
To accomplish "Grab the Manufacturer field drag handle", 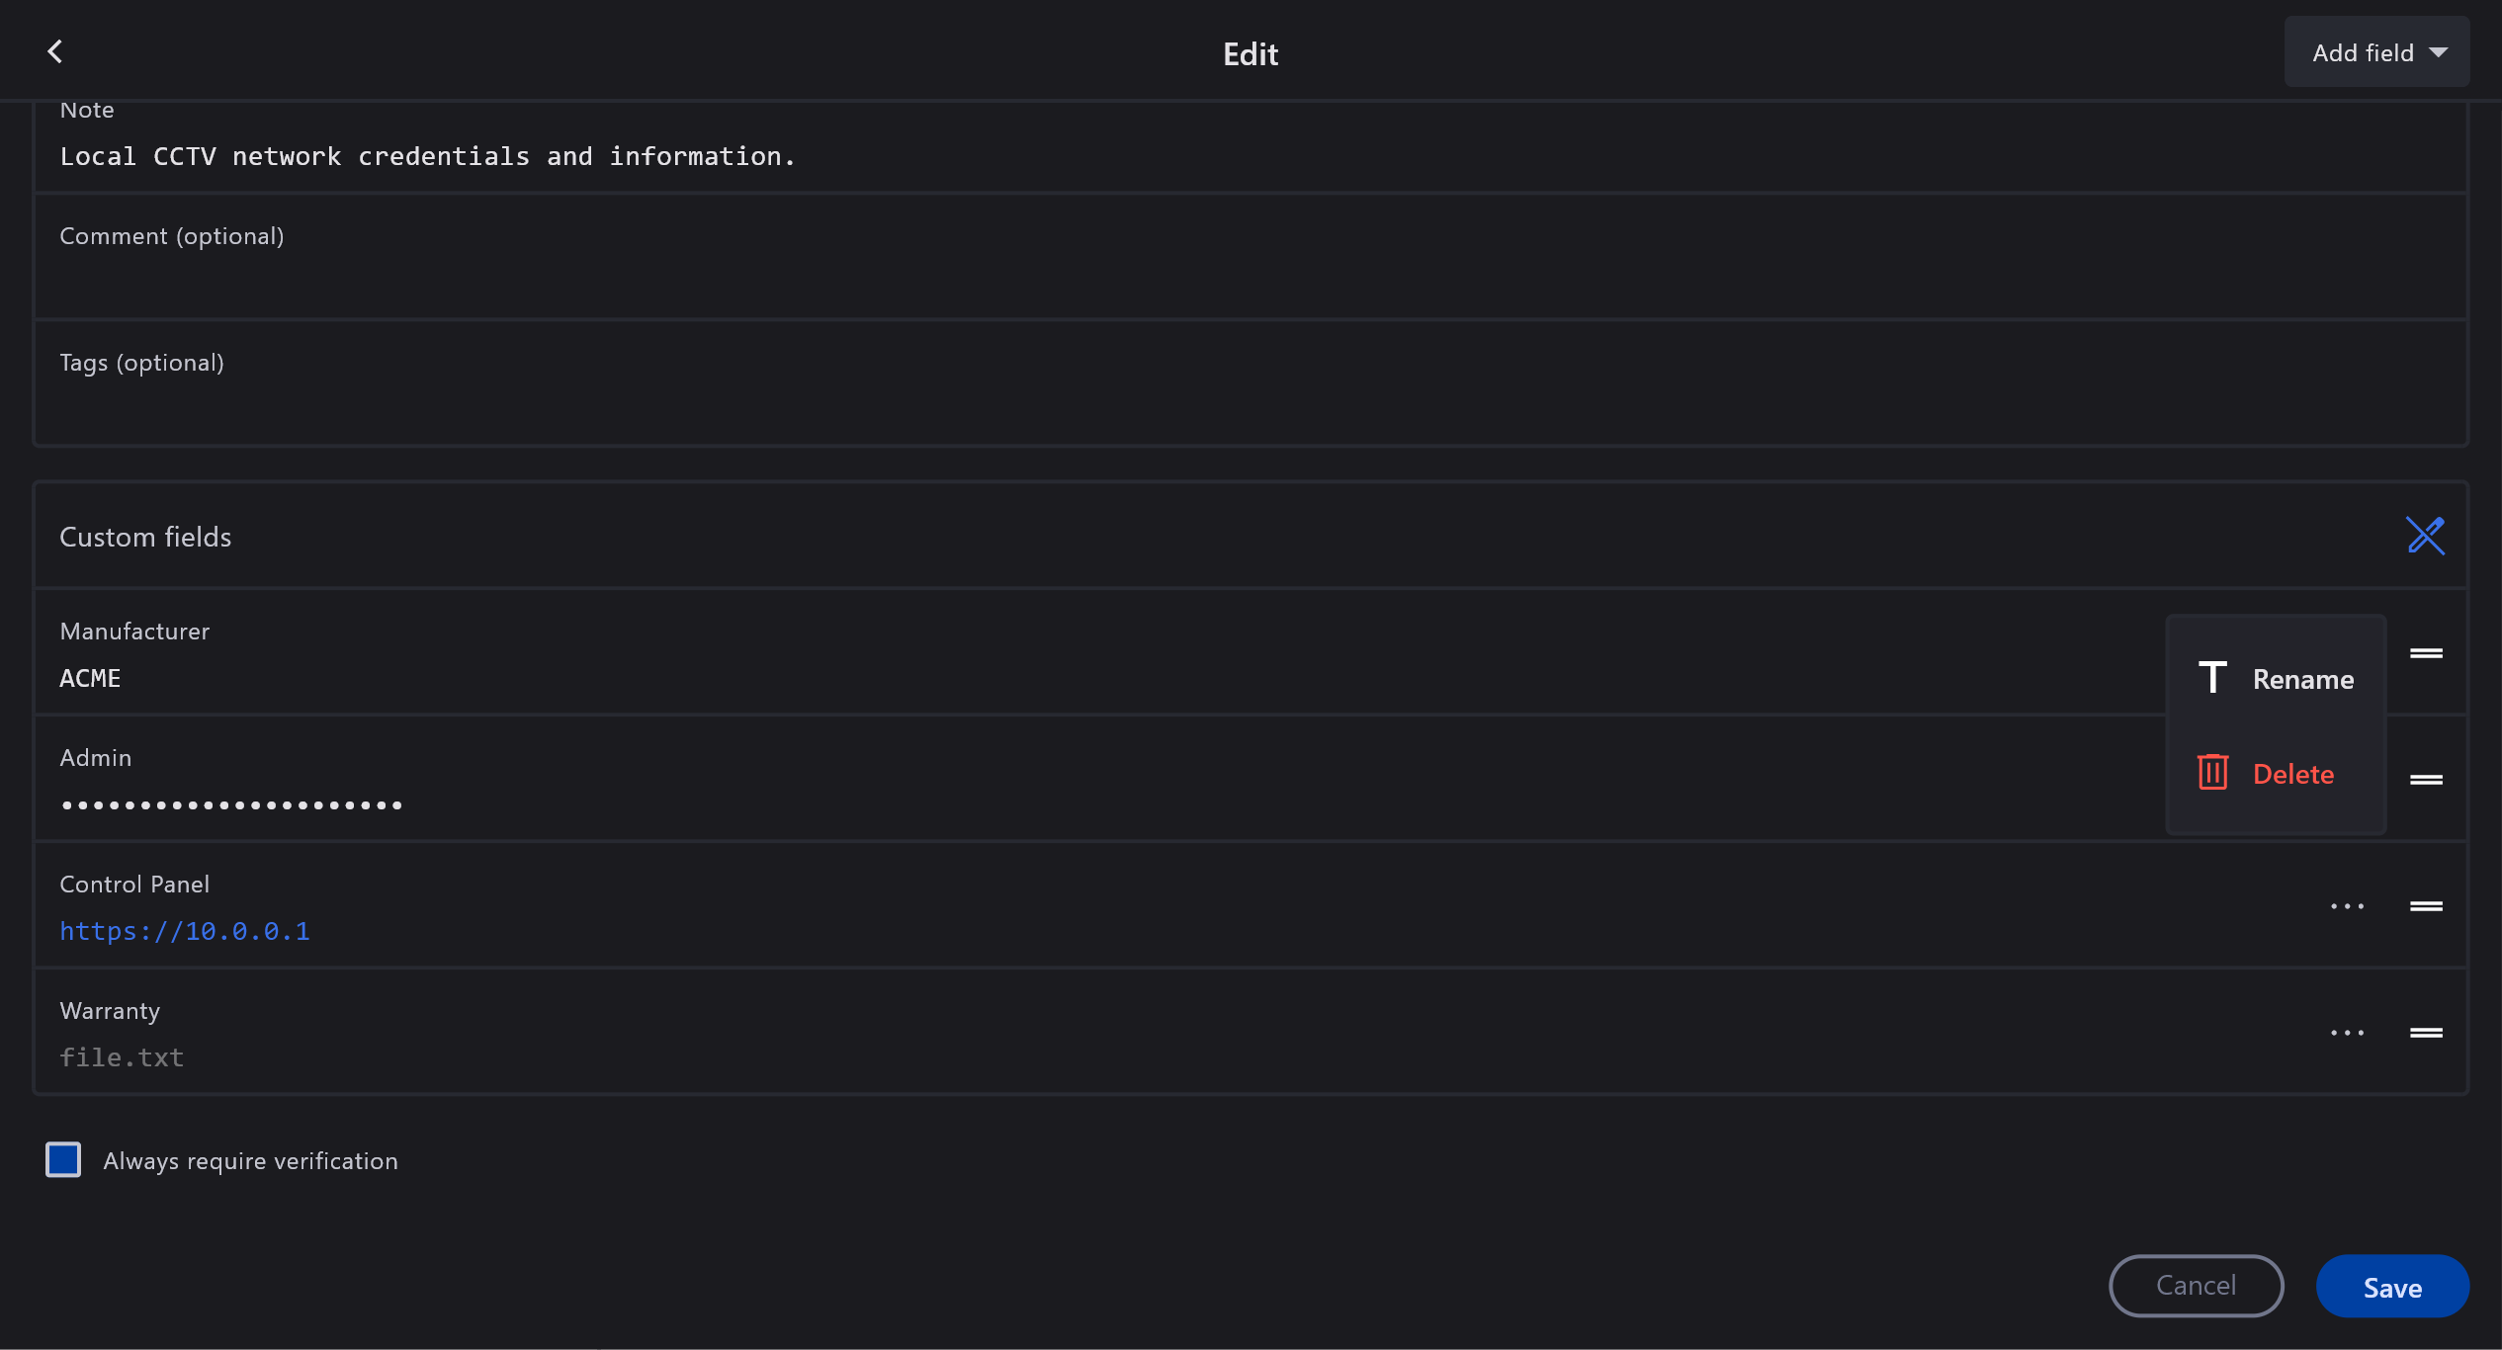I will tap(2426, 652).
